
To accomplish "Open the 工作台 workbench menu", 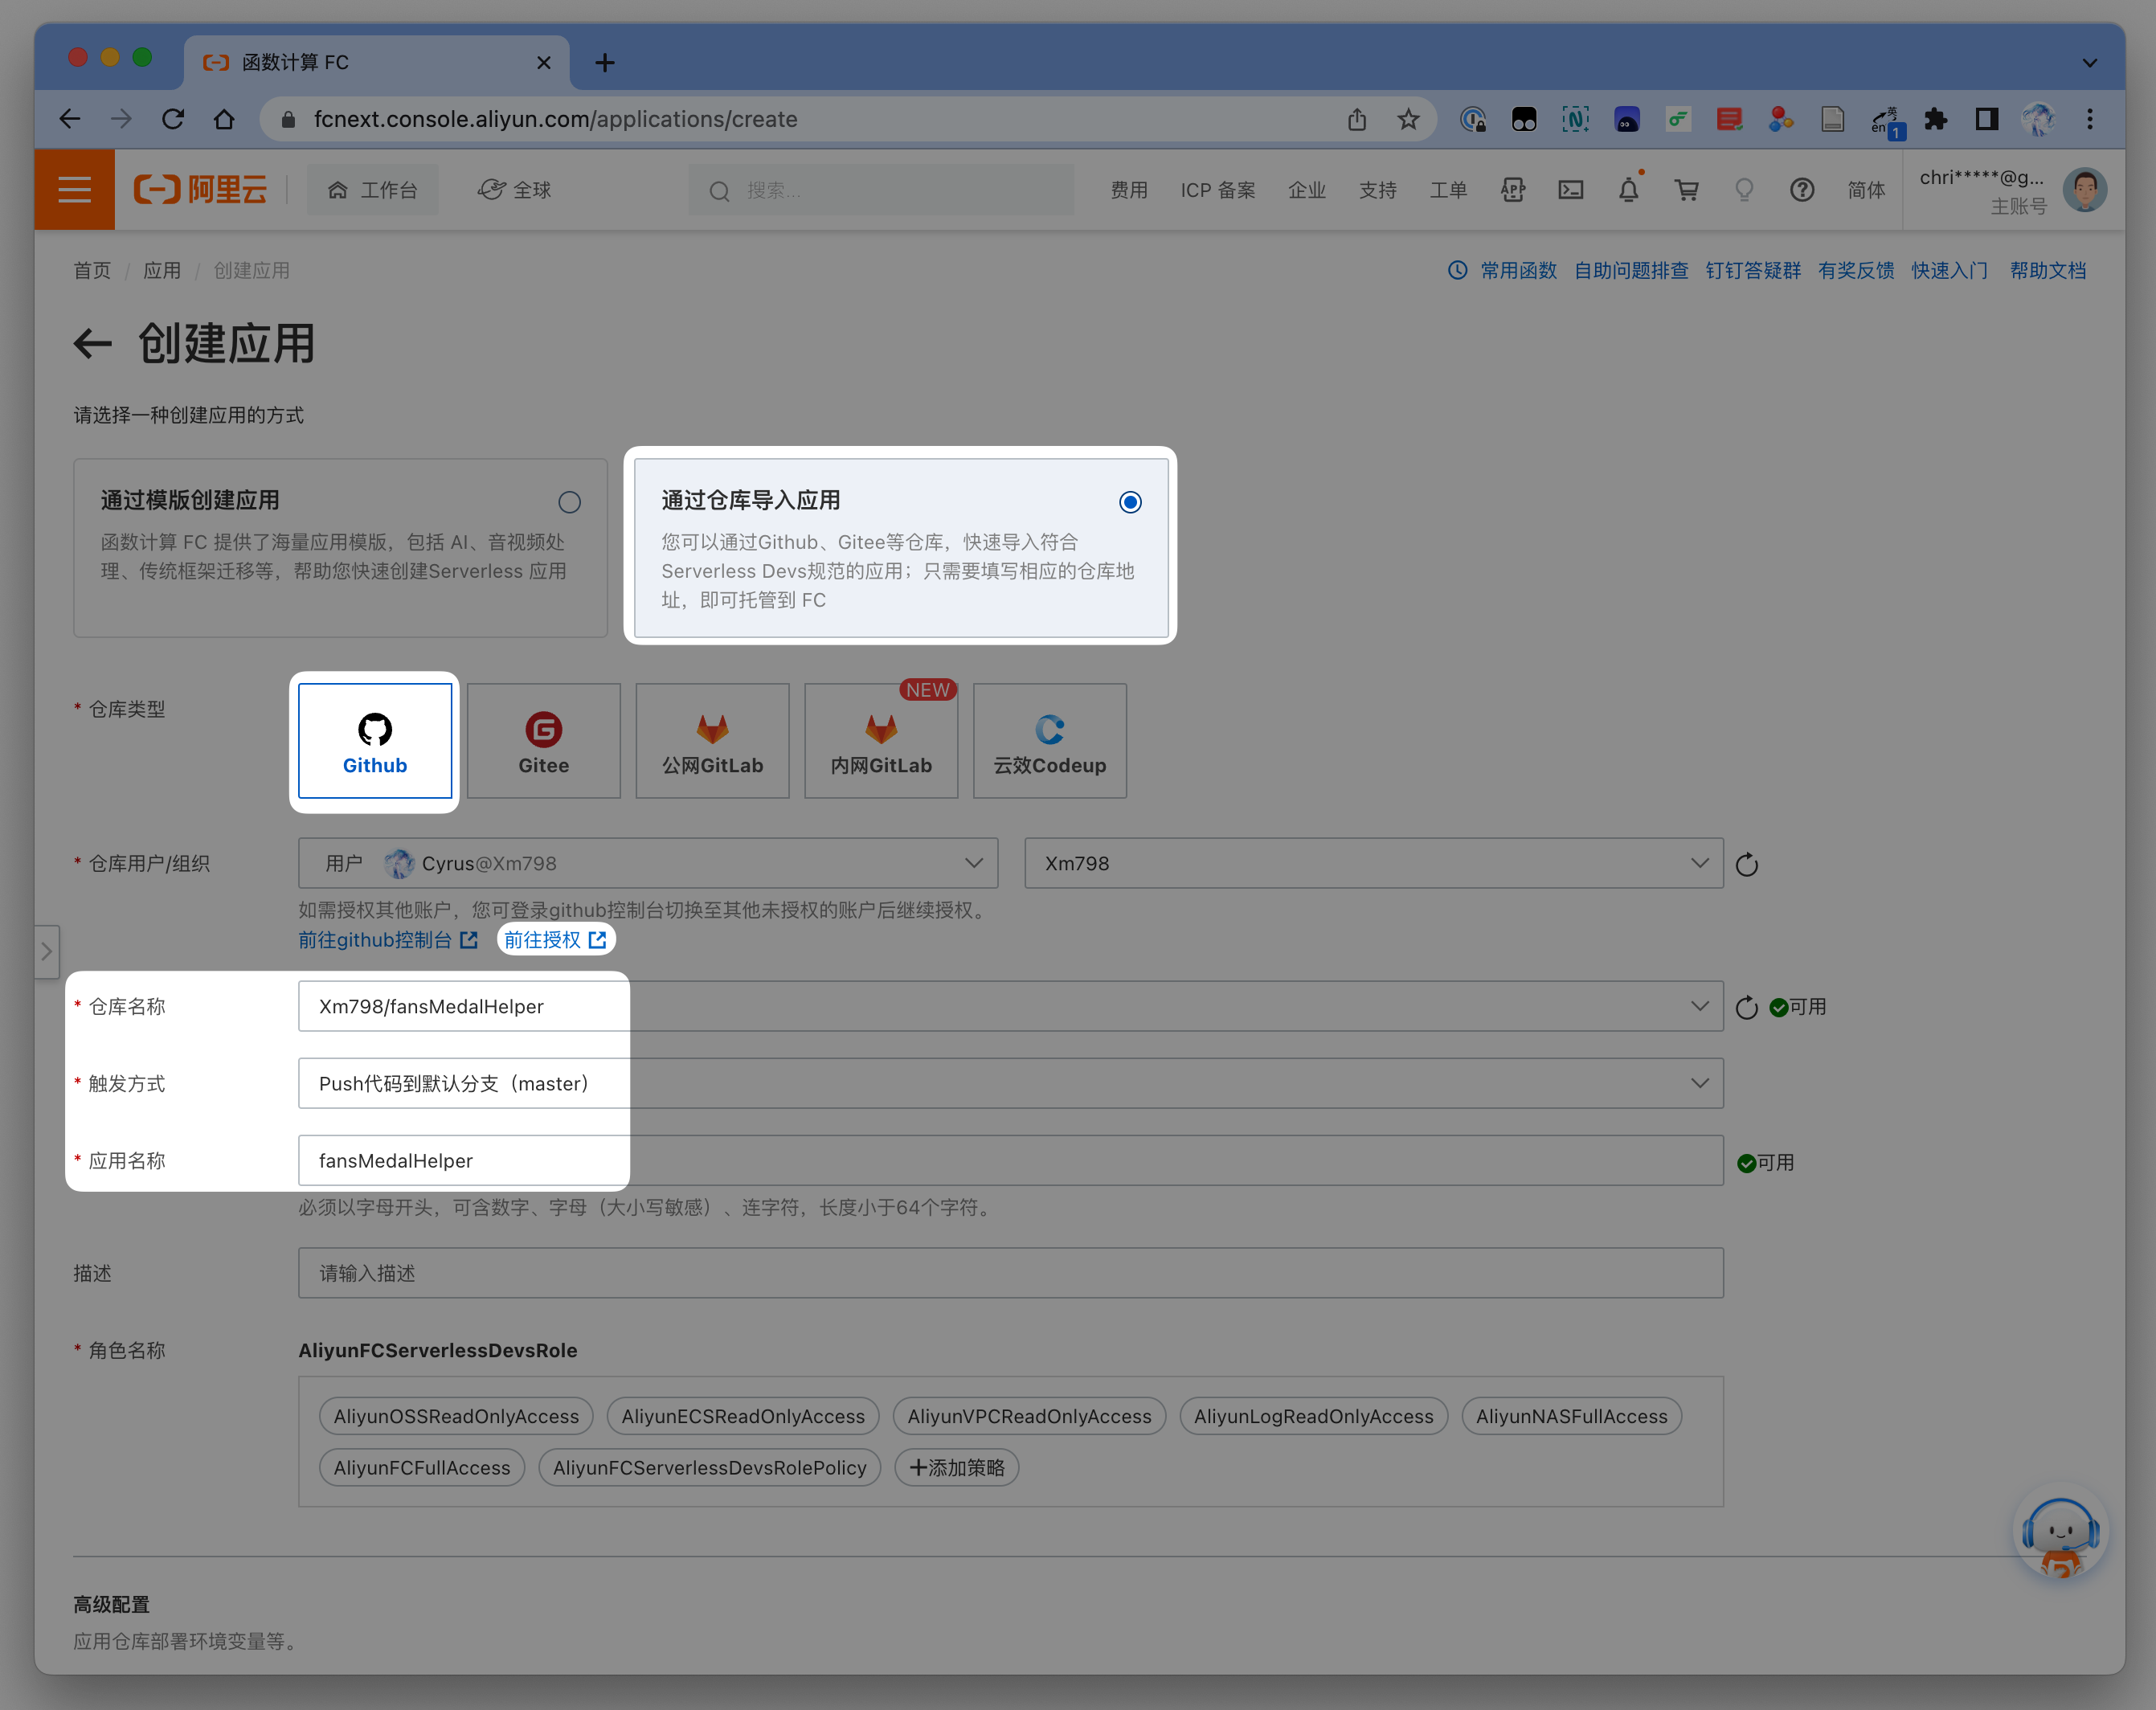I will click(x=372, y=190).
